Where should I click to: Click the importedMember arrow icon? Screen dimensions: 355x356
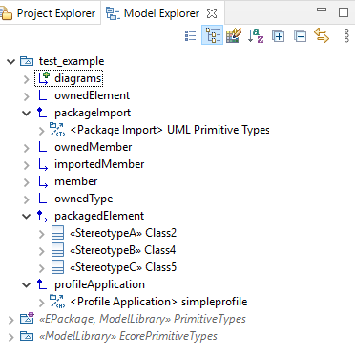coord(43,165)
